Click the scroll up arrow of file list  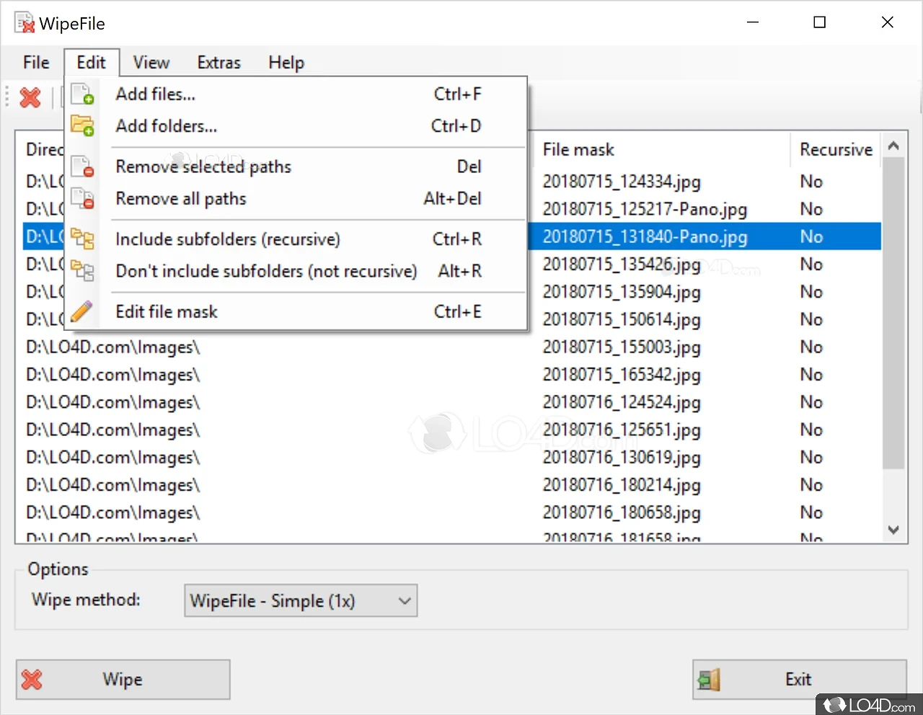(893, 146)
